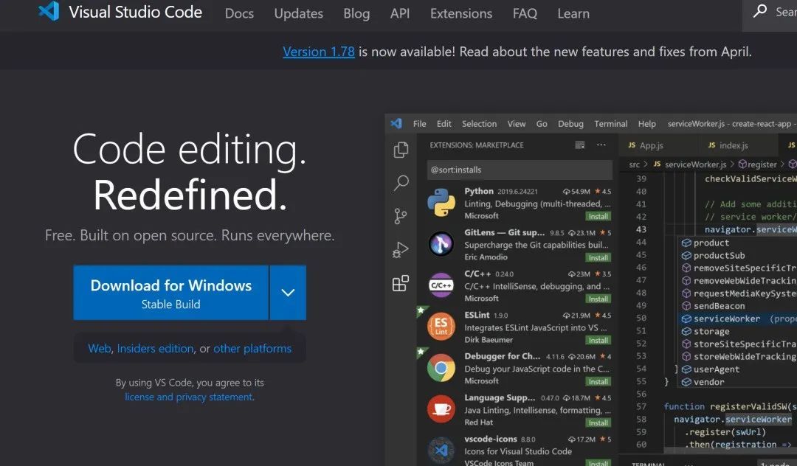Screen dimensions: 797x466
Task: Click the C/C++ extension icon
Action: pyautogui.click(x=441, y=285)
